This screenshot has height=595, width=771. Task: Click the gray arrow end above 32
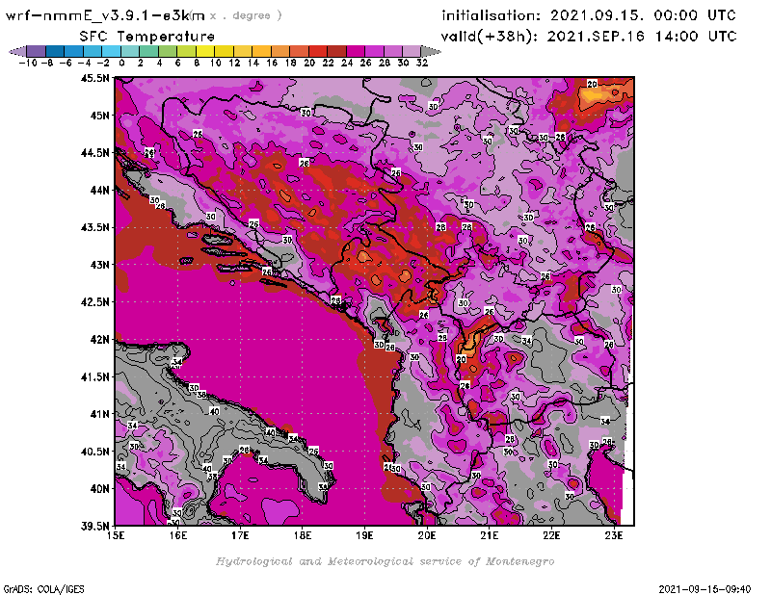430,51
